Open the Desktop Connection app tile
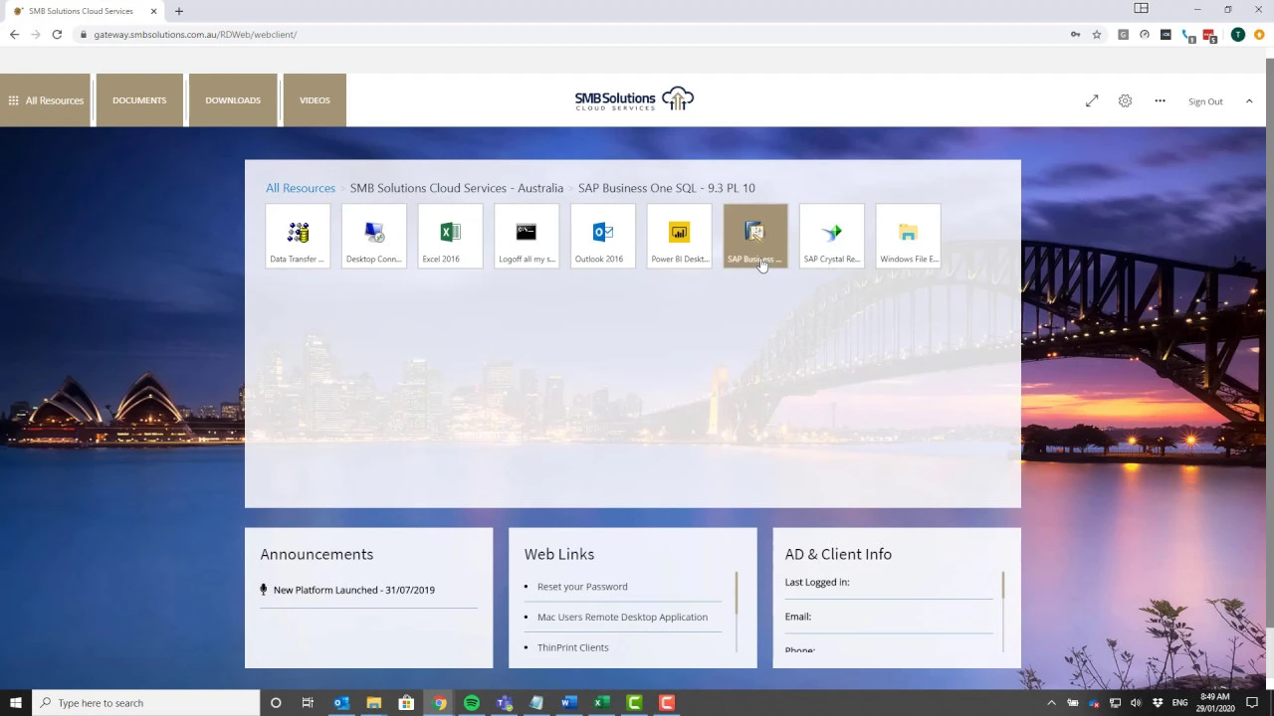1274x716 pixels. point(374,237)
